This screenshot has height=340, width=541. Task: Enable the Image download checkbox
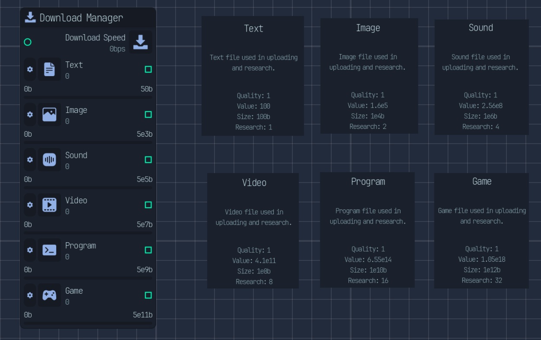148,115
